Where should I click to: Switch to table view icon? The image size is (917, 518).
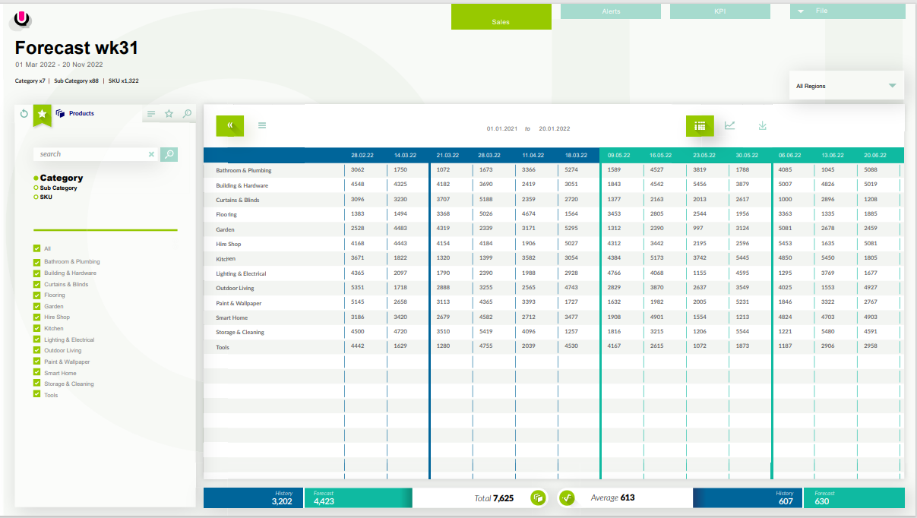700,126
